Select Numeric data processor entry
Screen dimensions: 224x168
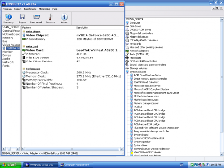(146, 103)
